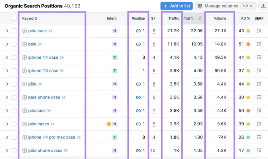Click SF value 10 for pela phone cases
Image resolution: width=268 pixels, height=159 pixels.
(x=153, y=151)
